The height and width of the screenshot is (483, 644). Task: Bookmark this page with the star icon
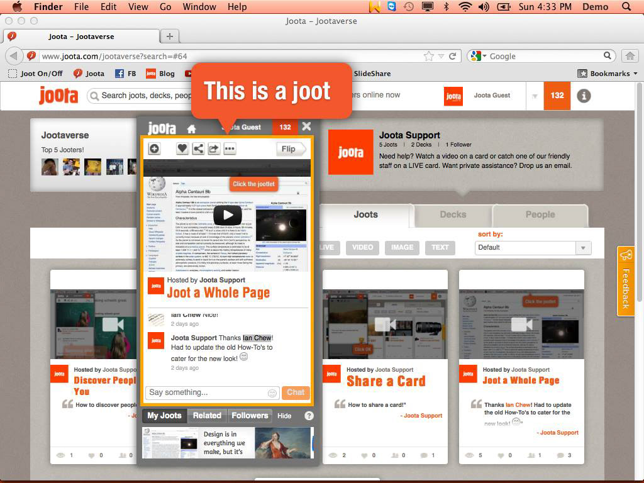(x=428, y=56)
